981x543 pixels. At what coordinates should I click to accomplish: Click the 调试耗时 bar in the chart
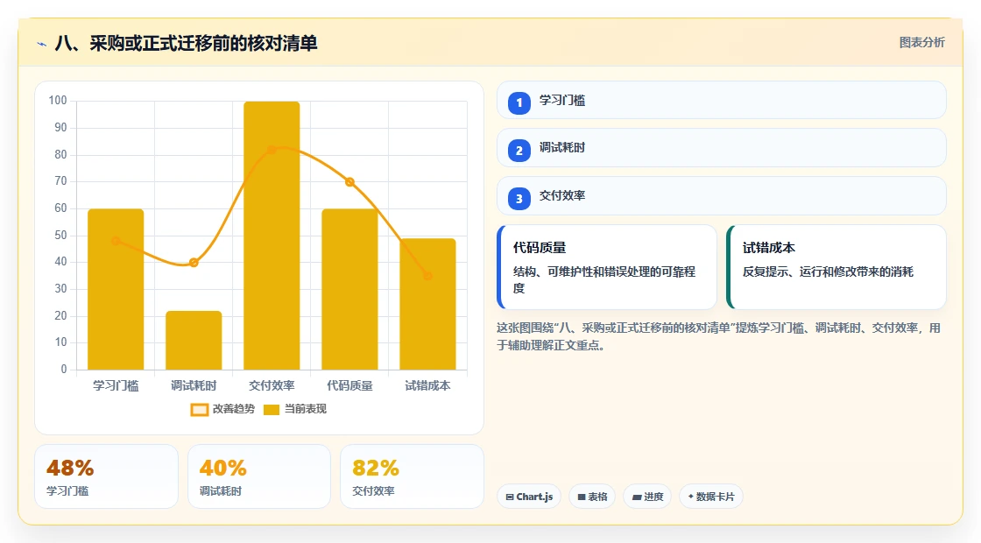click(x=194, y=341)
